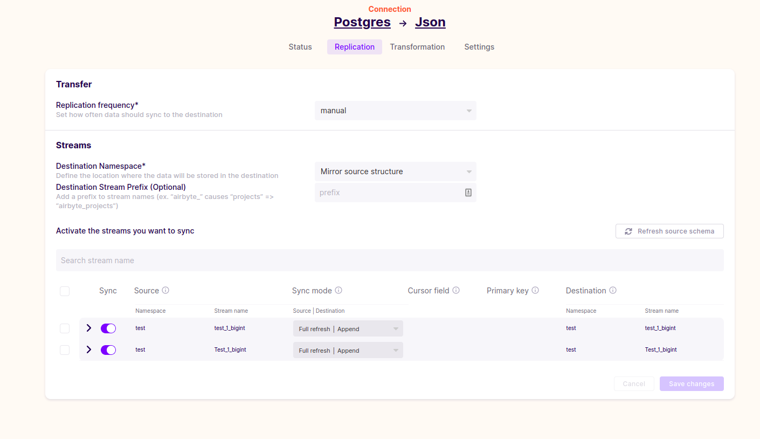
Task: Switch to the Status tab
Action: 300,47
